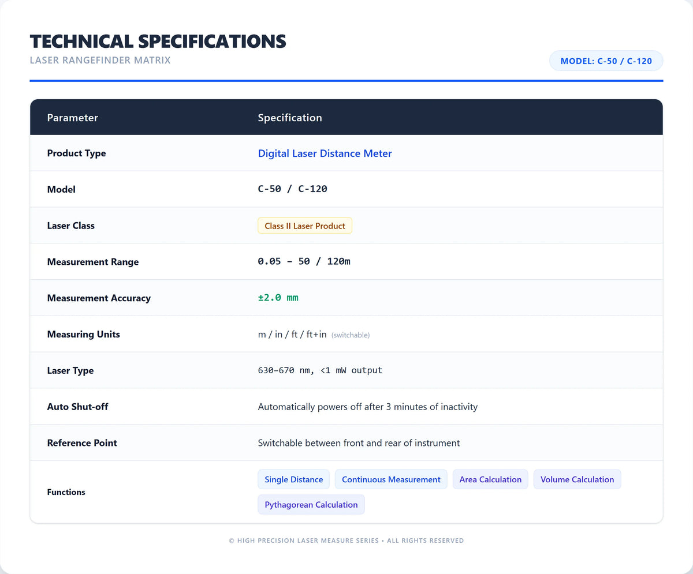
Task: Click the TECHNICAL SPECIFICATIONS heading
Action: coord(158,41)
